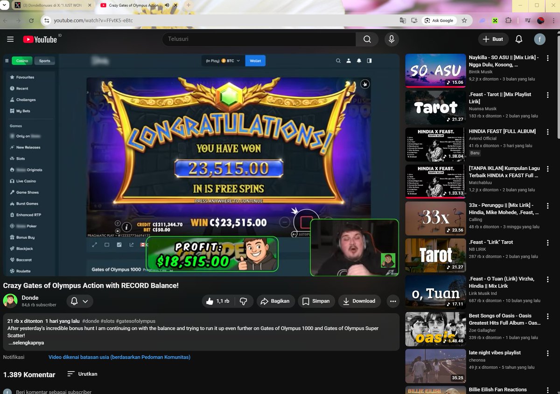
Task: Open late night vibes playlist title
Action: click(495, 353)
